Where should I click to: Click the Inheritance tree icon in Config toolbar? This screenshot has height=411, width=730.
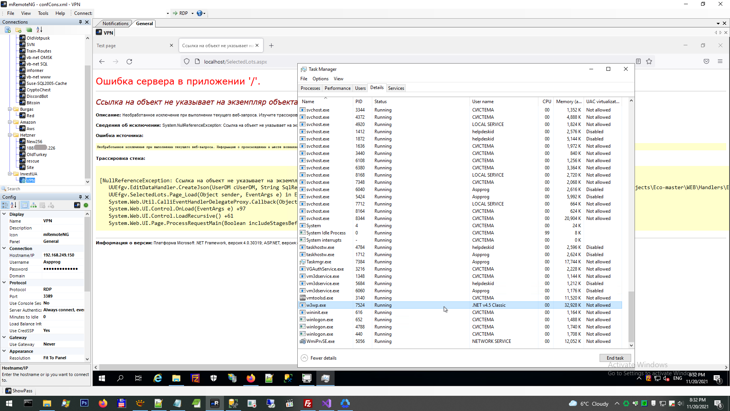(33, 205)
